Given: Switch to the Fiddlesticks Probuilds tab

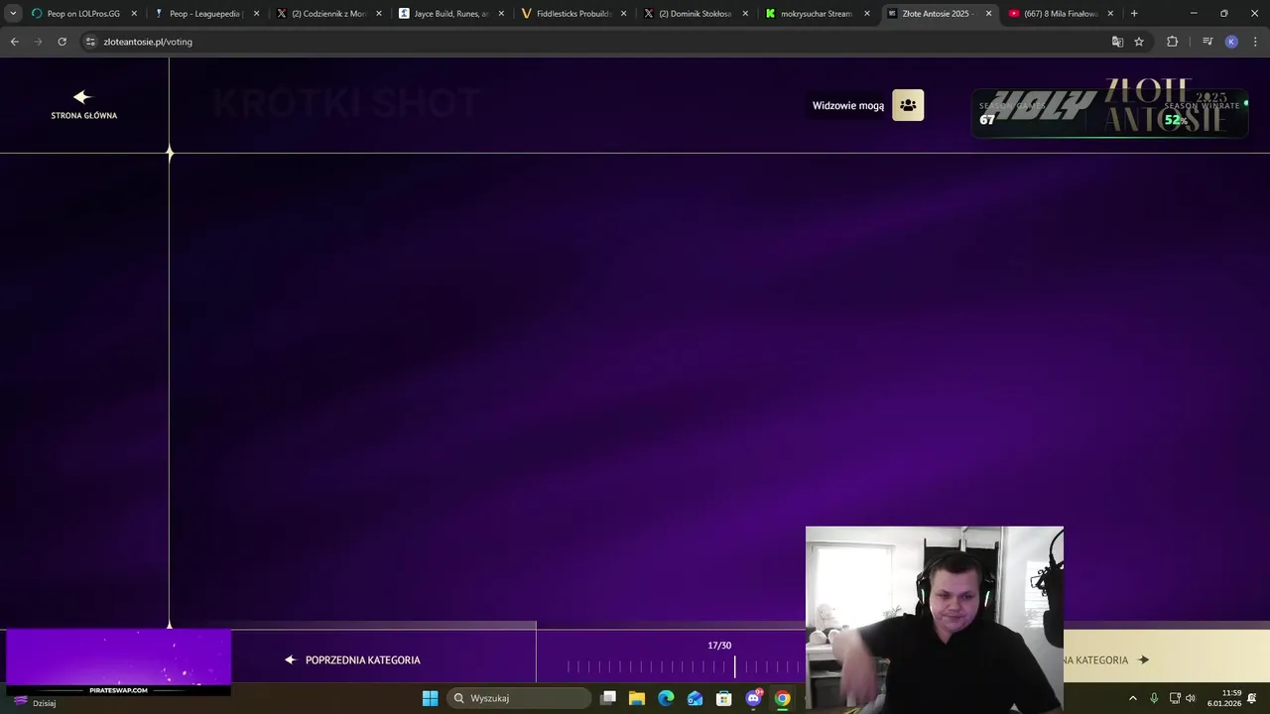Looking at the screenshot, I should [572, 14].
